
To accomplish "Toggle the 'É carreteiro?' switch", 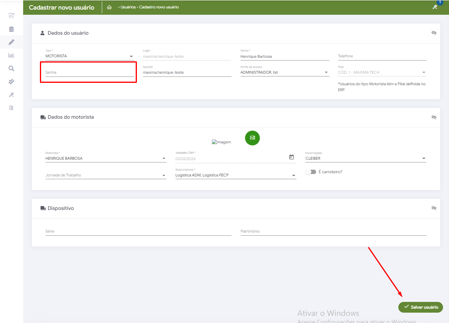I will [311, 172].
